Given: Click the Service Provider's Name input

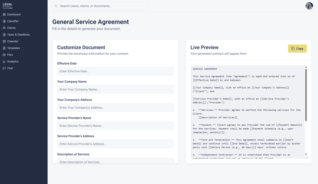Looking at the screenshot, I should (115, 126).
